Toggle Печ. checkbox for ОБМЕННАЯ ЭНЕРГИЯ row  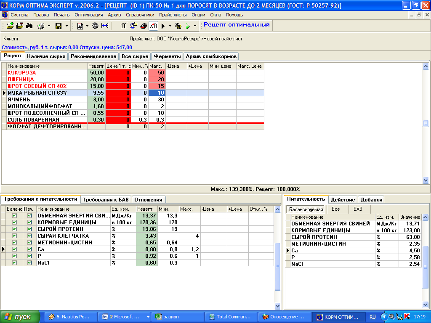coord(29,216)
